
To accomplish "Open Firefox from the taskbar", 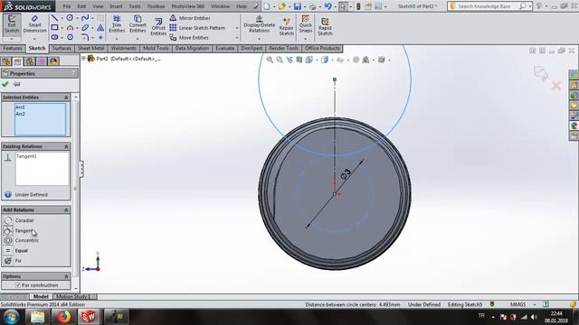I will [x=63, y=317].
